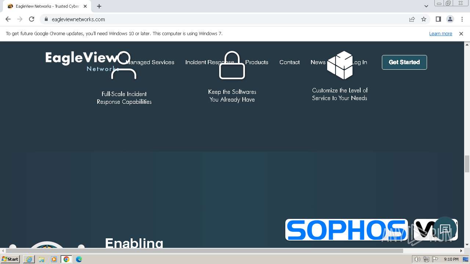This screenshot has height=264, width=470.
Task: Share this page using the share icon
Action: (412, 19)
